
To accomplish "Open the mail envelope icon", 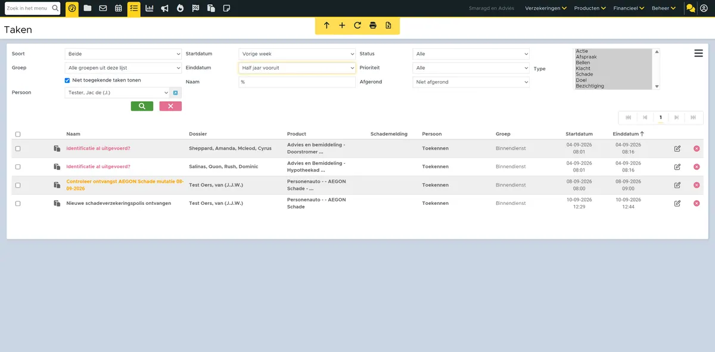I will (103, 8).
